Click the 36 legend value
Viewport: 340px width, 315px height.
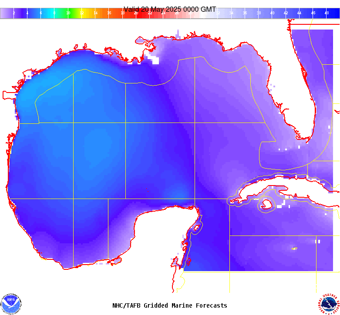(245, 13)
